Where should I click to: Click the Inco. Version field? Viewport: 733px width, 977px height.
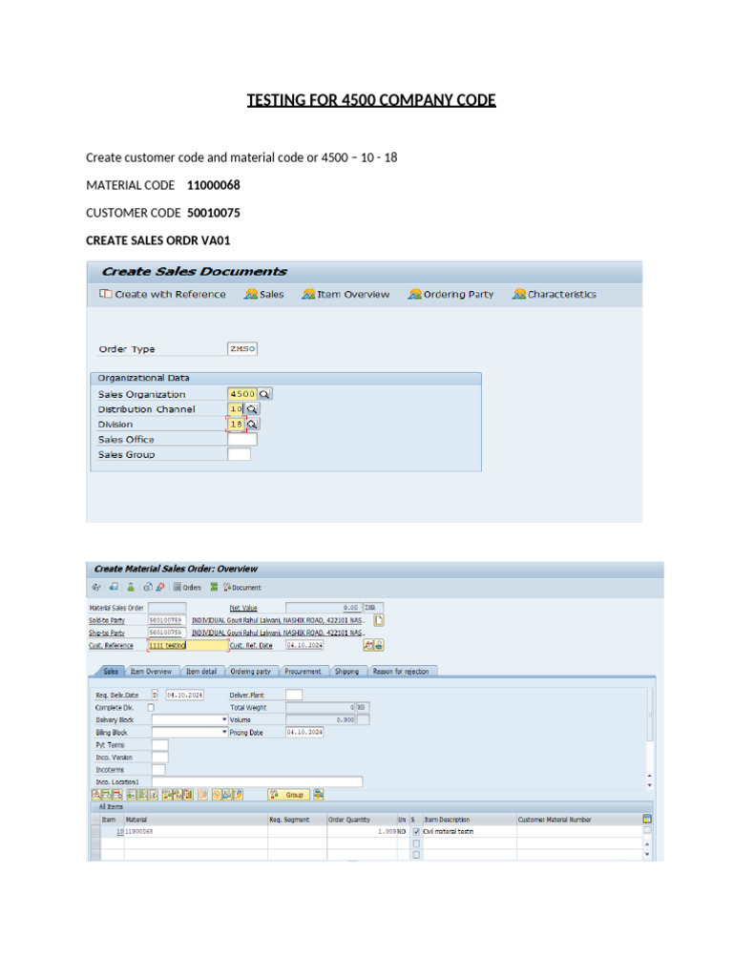point(160,757)
